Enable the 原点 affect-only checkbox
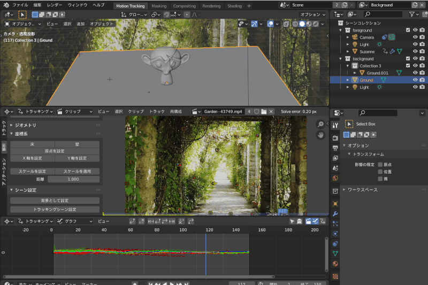The height and width of the screenshot is (285, 428). point(380,165)
